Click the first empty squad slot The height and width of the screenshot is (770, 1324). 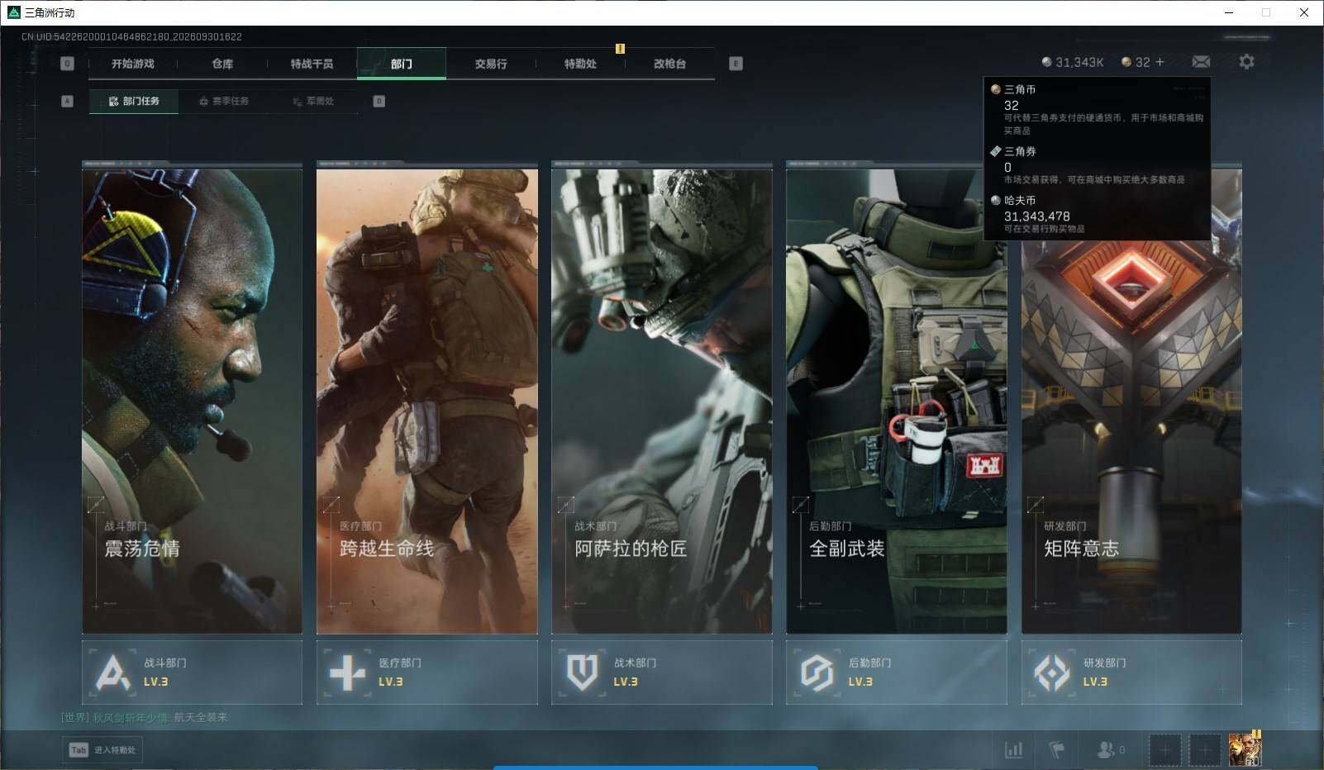[1165, 749]
